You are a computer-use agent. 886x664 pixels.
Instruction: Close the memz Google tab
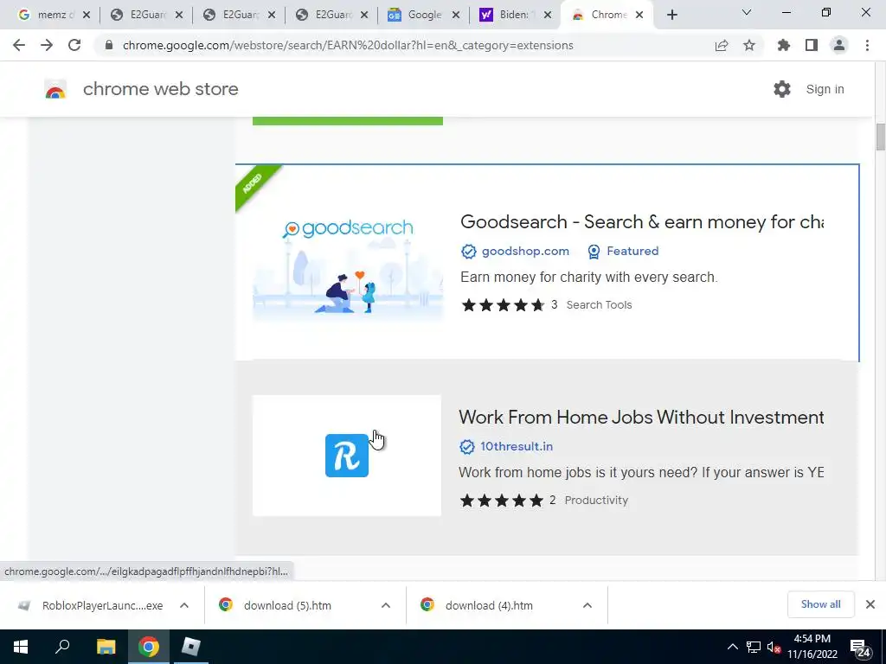click(x=87, y=16)
